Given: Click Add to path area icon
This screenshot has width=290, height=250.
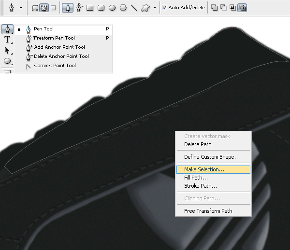Looking at the screenshot, I should pyautogui.click(x=214, y=8).
